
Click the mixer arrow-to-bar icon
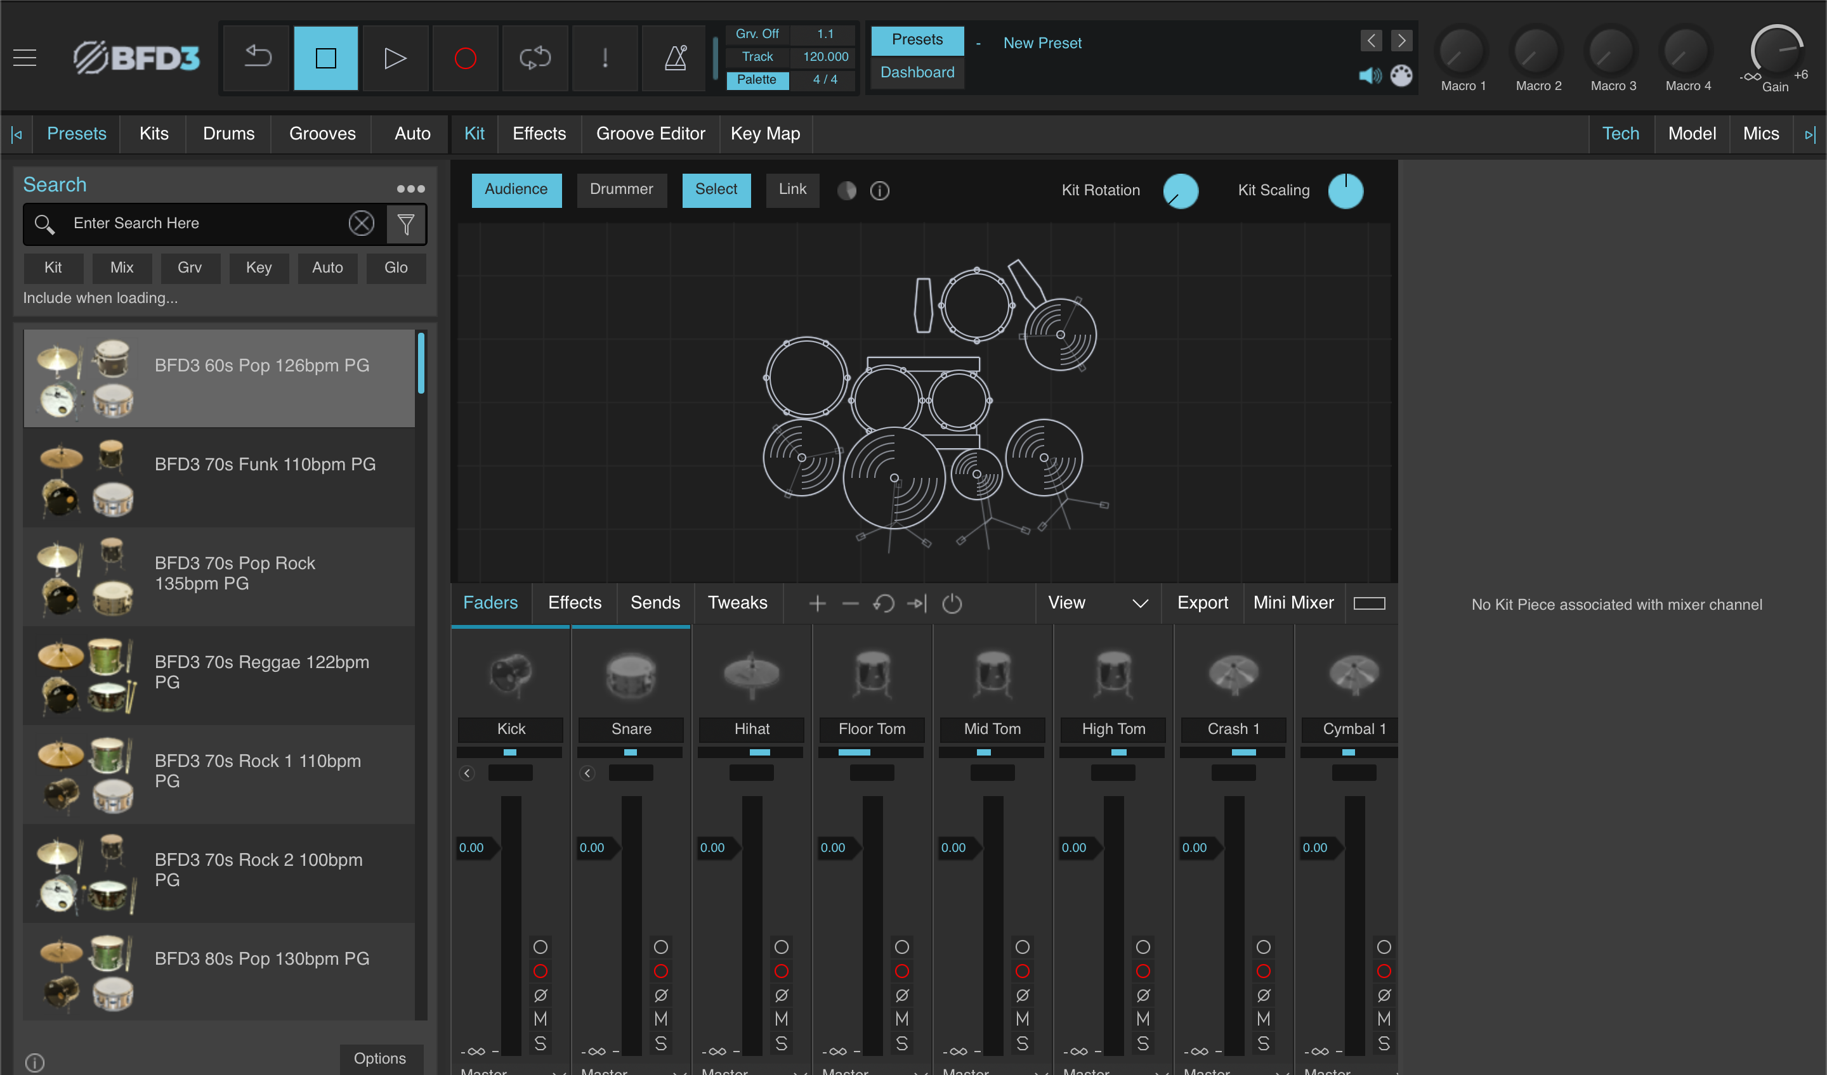click(x=917, y=603)
